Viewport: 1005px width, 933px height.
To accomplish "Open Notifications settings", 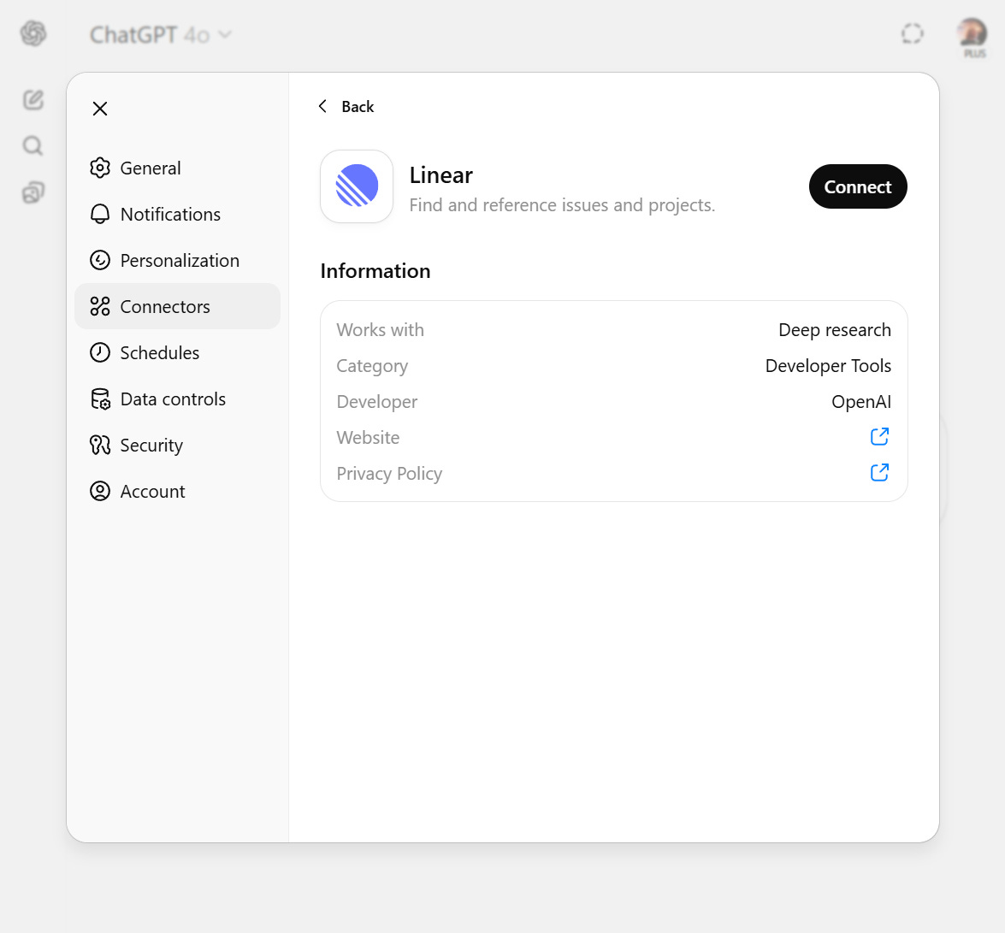I will click(178, 214).
